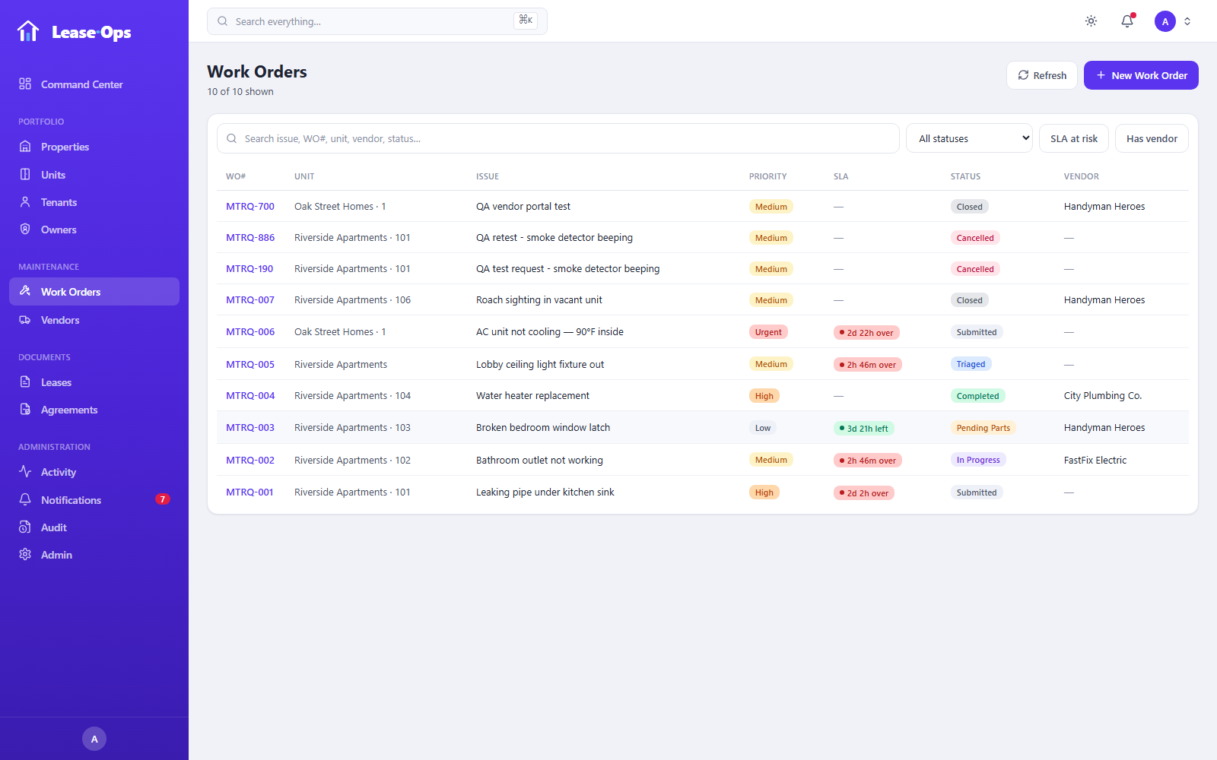This screenshot has height=760, width=1217.
Task: Open notifications bell in top bar
Action: click(x=1127, y=21)
